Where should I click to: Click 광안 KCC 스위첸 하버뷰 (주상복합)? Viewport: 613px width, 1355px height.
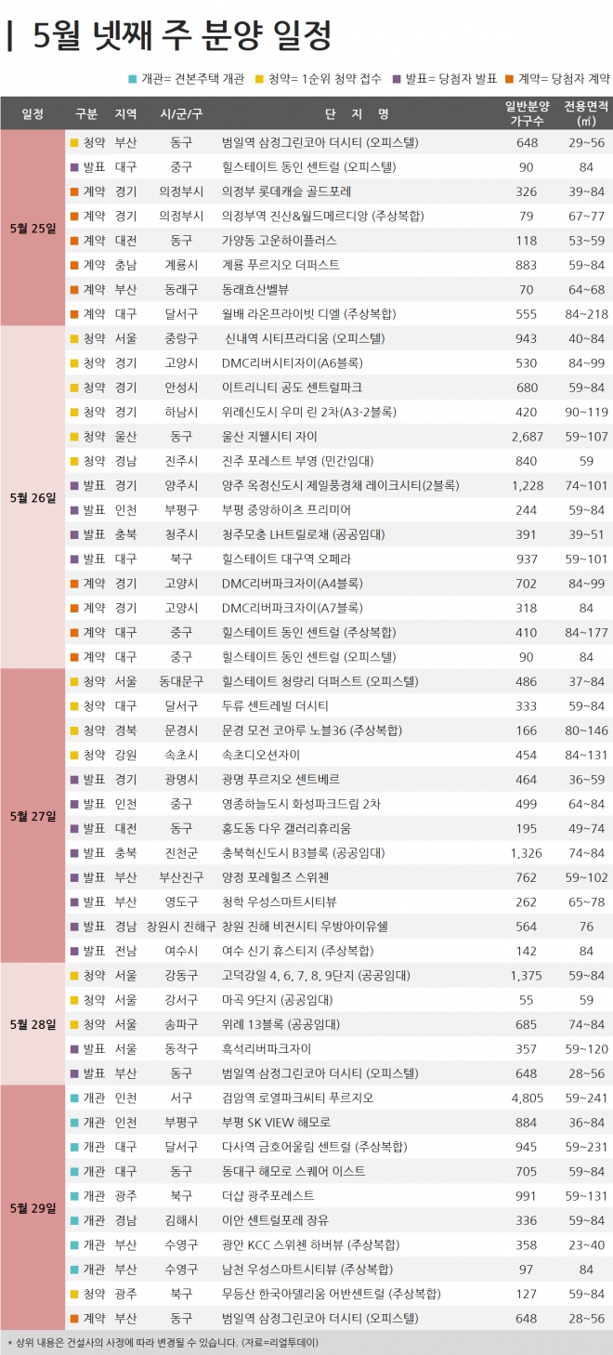tap(310, 1244)
